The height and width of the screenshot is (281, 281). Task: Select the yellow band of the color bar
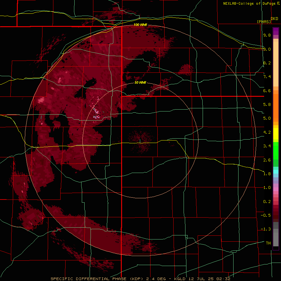pyautogui.click(x=276, y=134)
